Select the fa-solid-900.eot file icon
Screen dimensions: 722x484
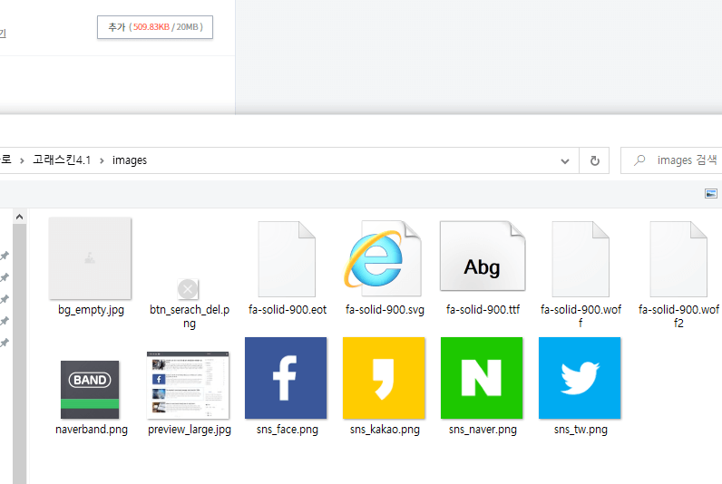(287, 259)
